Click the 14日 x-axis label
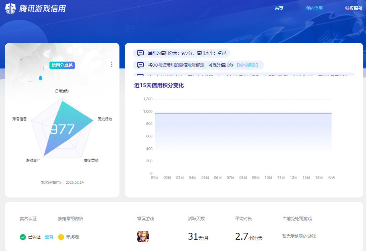The height and width of the screenshot is (251, 366). click(319, 178)
